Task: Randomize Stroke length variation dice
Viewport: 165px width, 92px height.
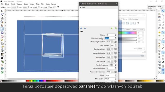Action: coord(115,42)
